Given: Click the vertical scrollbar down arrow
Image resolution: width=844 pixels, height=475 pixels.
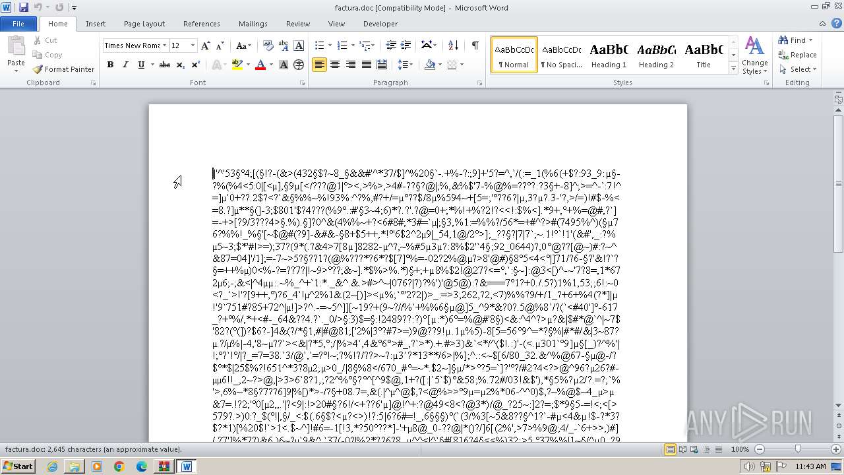Looking at the screenshot, I should click(838, 405).
